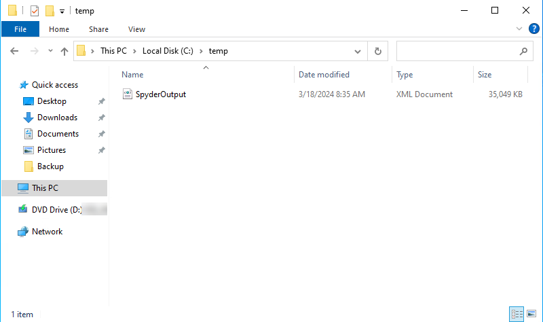Open the File ribbon tab
Screen dimensions: 543x322
pyautogui.click(x=20, y=29)
